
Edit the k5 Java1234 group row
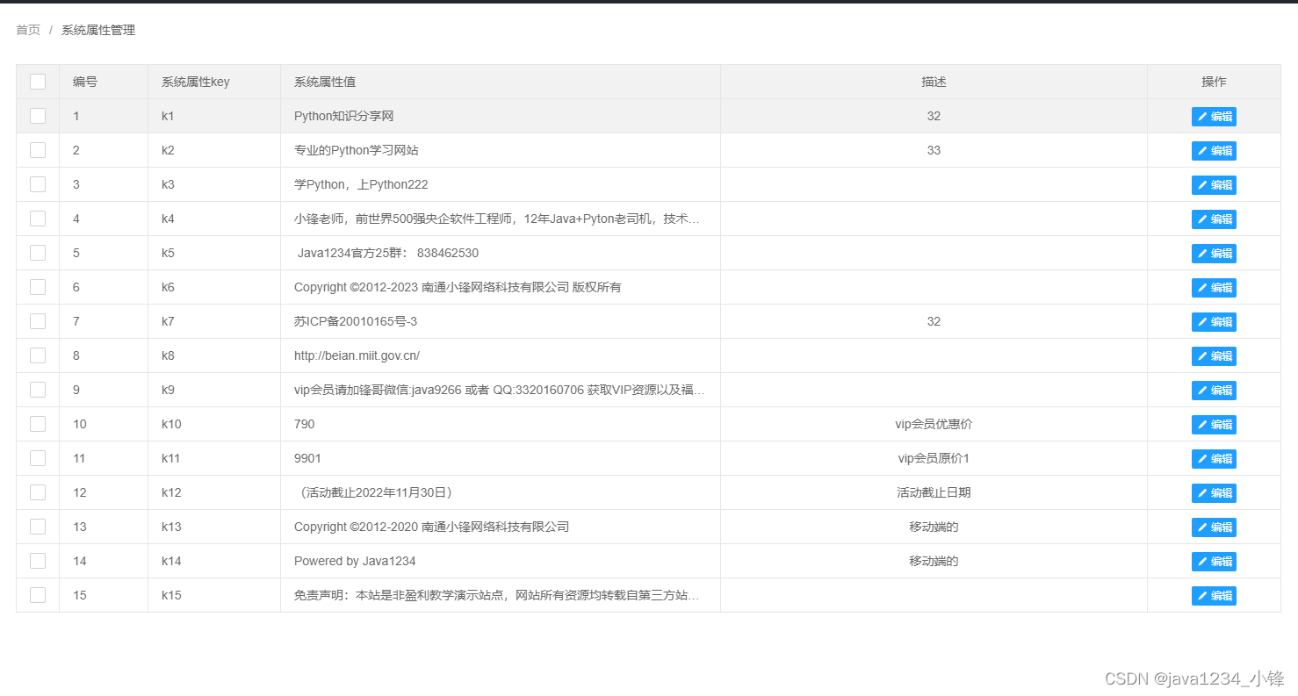pyautogui.click(x=1214, y=254)
